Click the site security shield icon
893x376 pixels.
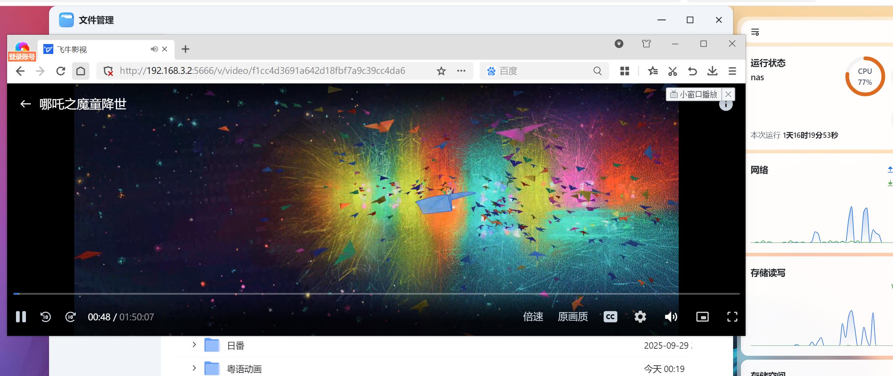108,71
